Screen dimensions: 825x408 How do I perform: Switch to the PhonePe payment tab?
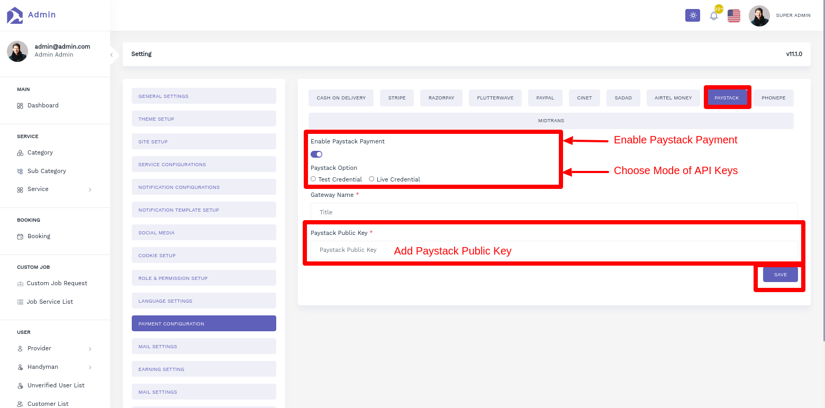point(774,98)
